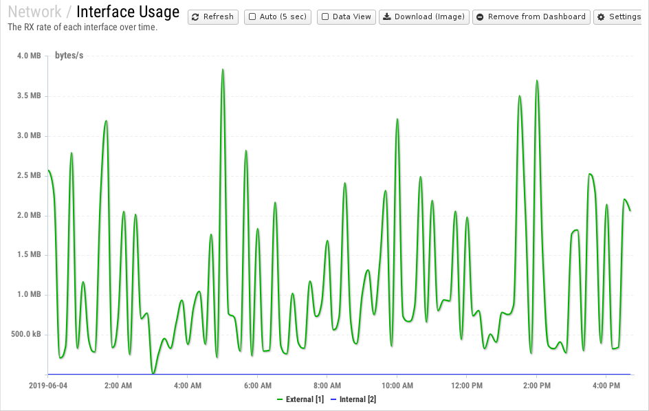
Task: Click Remove from Dashboard button
Action: pos(531,17)
